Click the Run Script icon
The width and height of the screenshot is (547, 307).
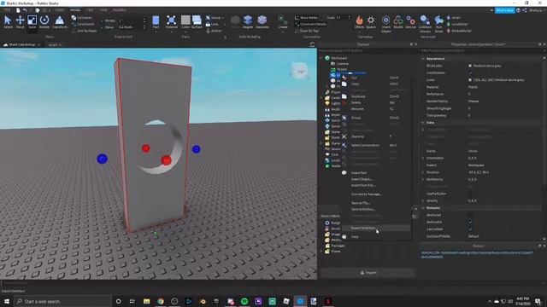438,24
